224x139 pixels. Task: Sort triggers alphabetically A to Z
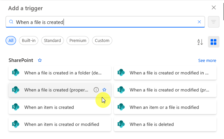(x=200, y=42)
